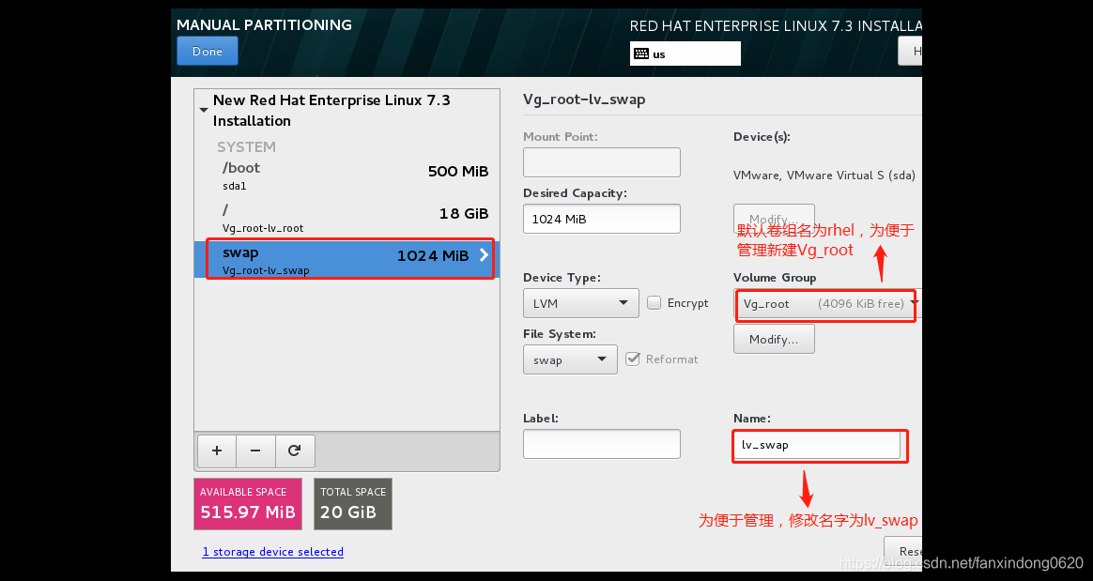The image size is (1093, 581).
Task: Click the VMware Virtual S (sda) device text
Action: pos(824,176)
